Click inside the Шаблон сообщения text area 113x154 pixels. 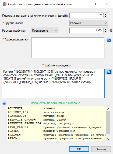click(53, 84)
